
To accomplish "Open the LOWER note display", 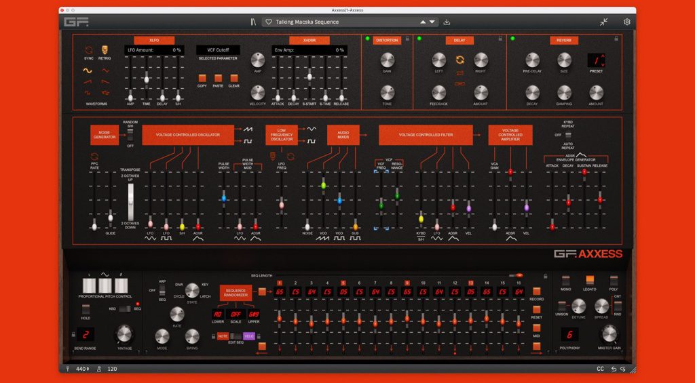I will (218, 314).
